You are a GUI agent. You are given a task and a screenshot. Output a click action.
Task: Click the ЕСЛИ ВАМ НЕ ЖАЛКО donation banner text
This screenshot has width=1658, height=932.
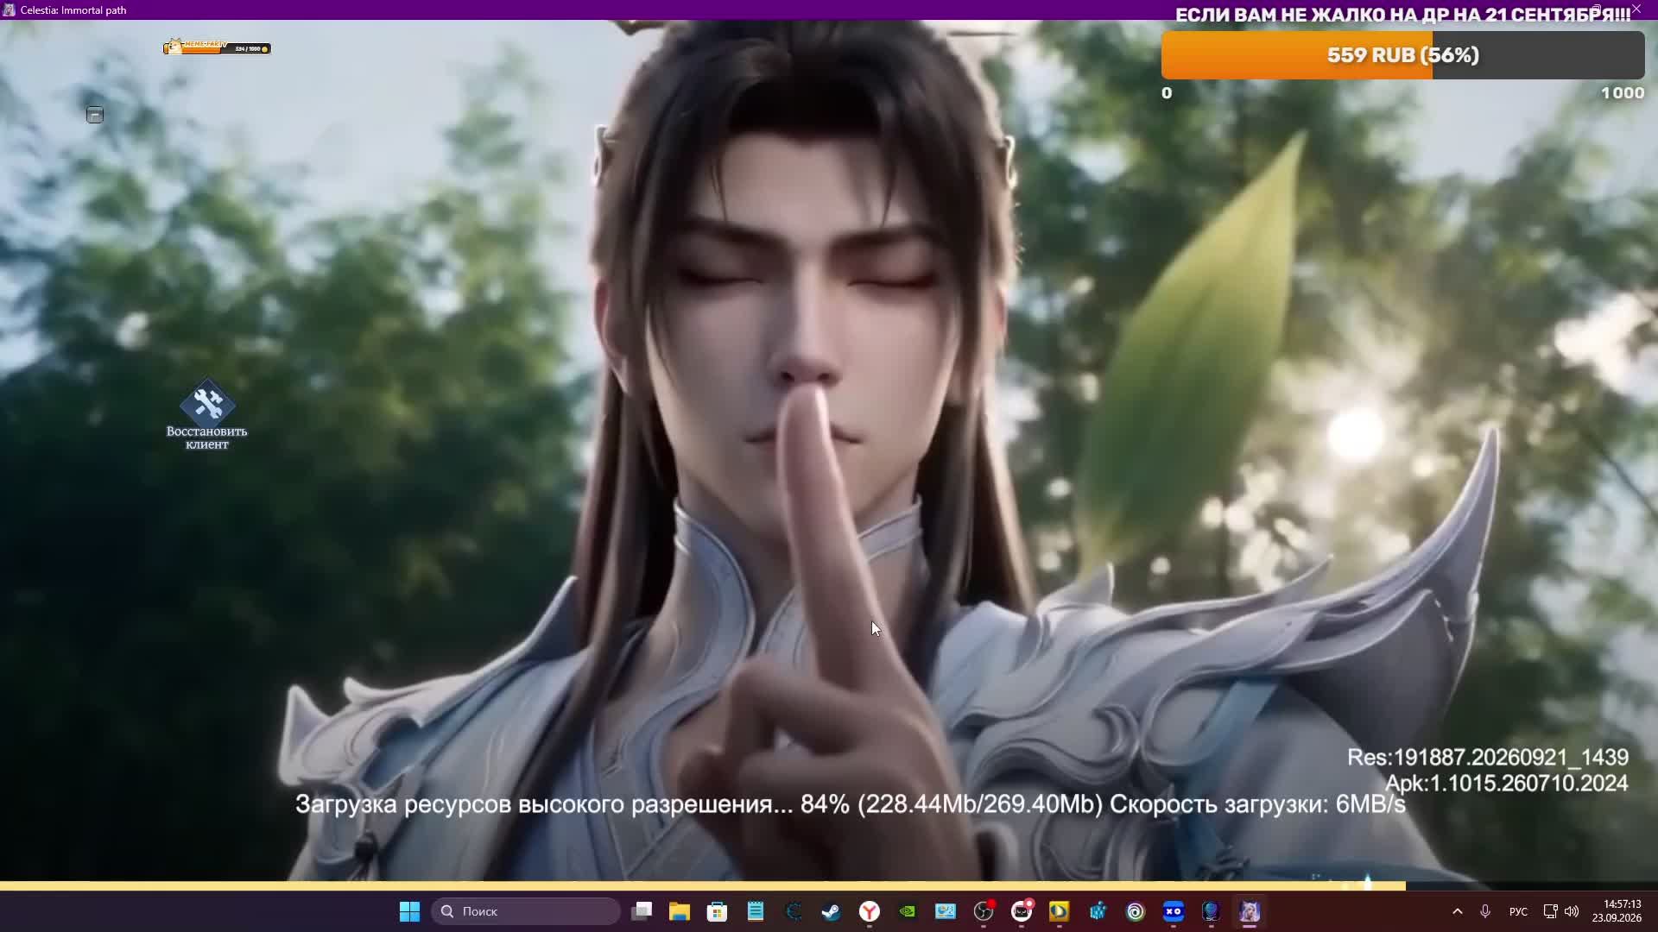click(x=1403, y=16)
